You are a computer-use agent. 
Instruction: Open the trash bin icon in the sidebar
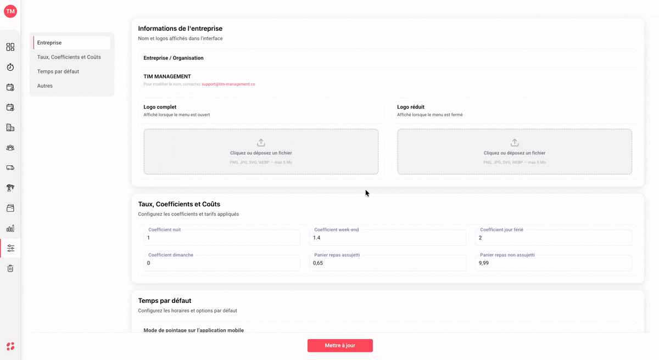[x=10, y=268]
